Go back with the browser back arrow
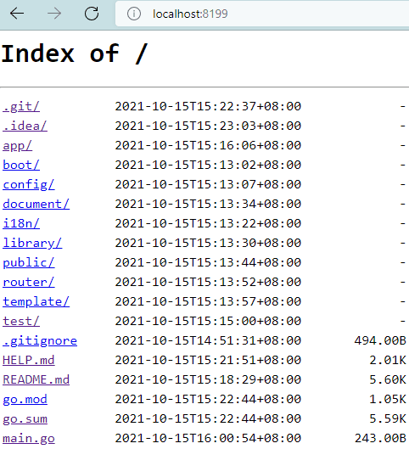 (17, 14)
